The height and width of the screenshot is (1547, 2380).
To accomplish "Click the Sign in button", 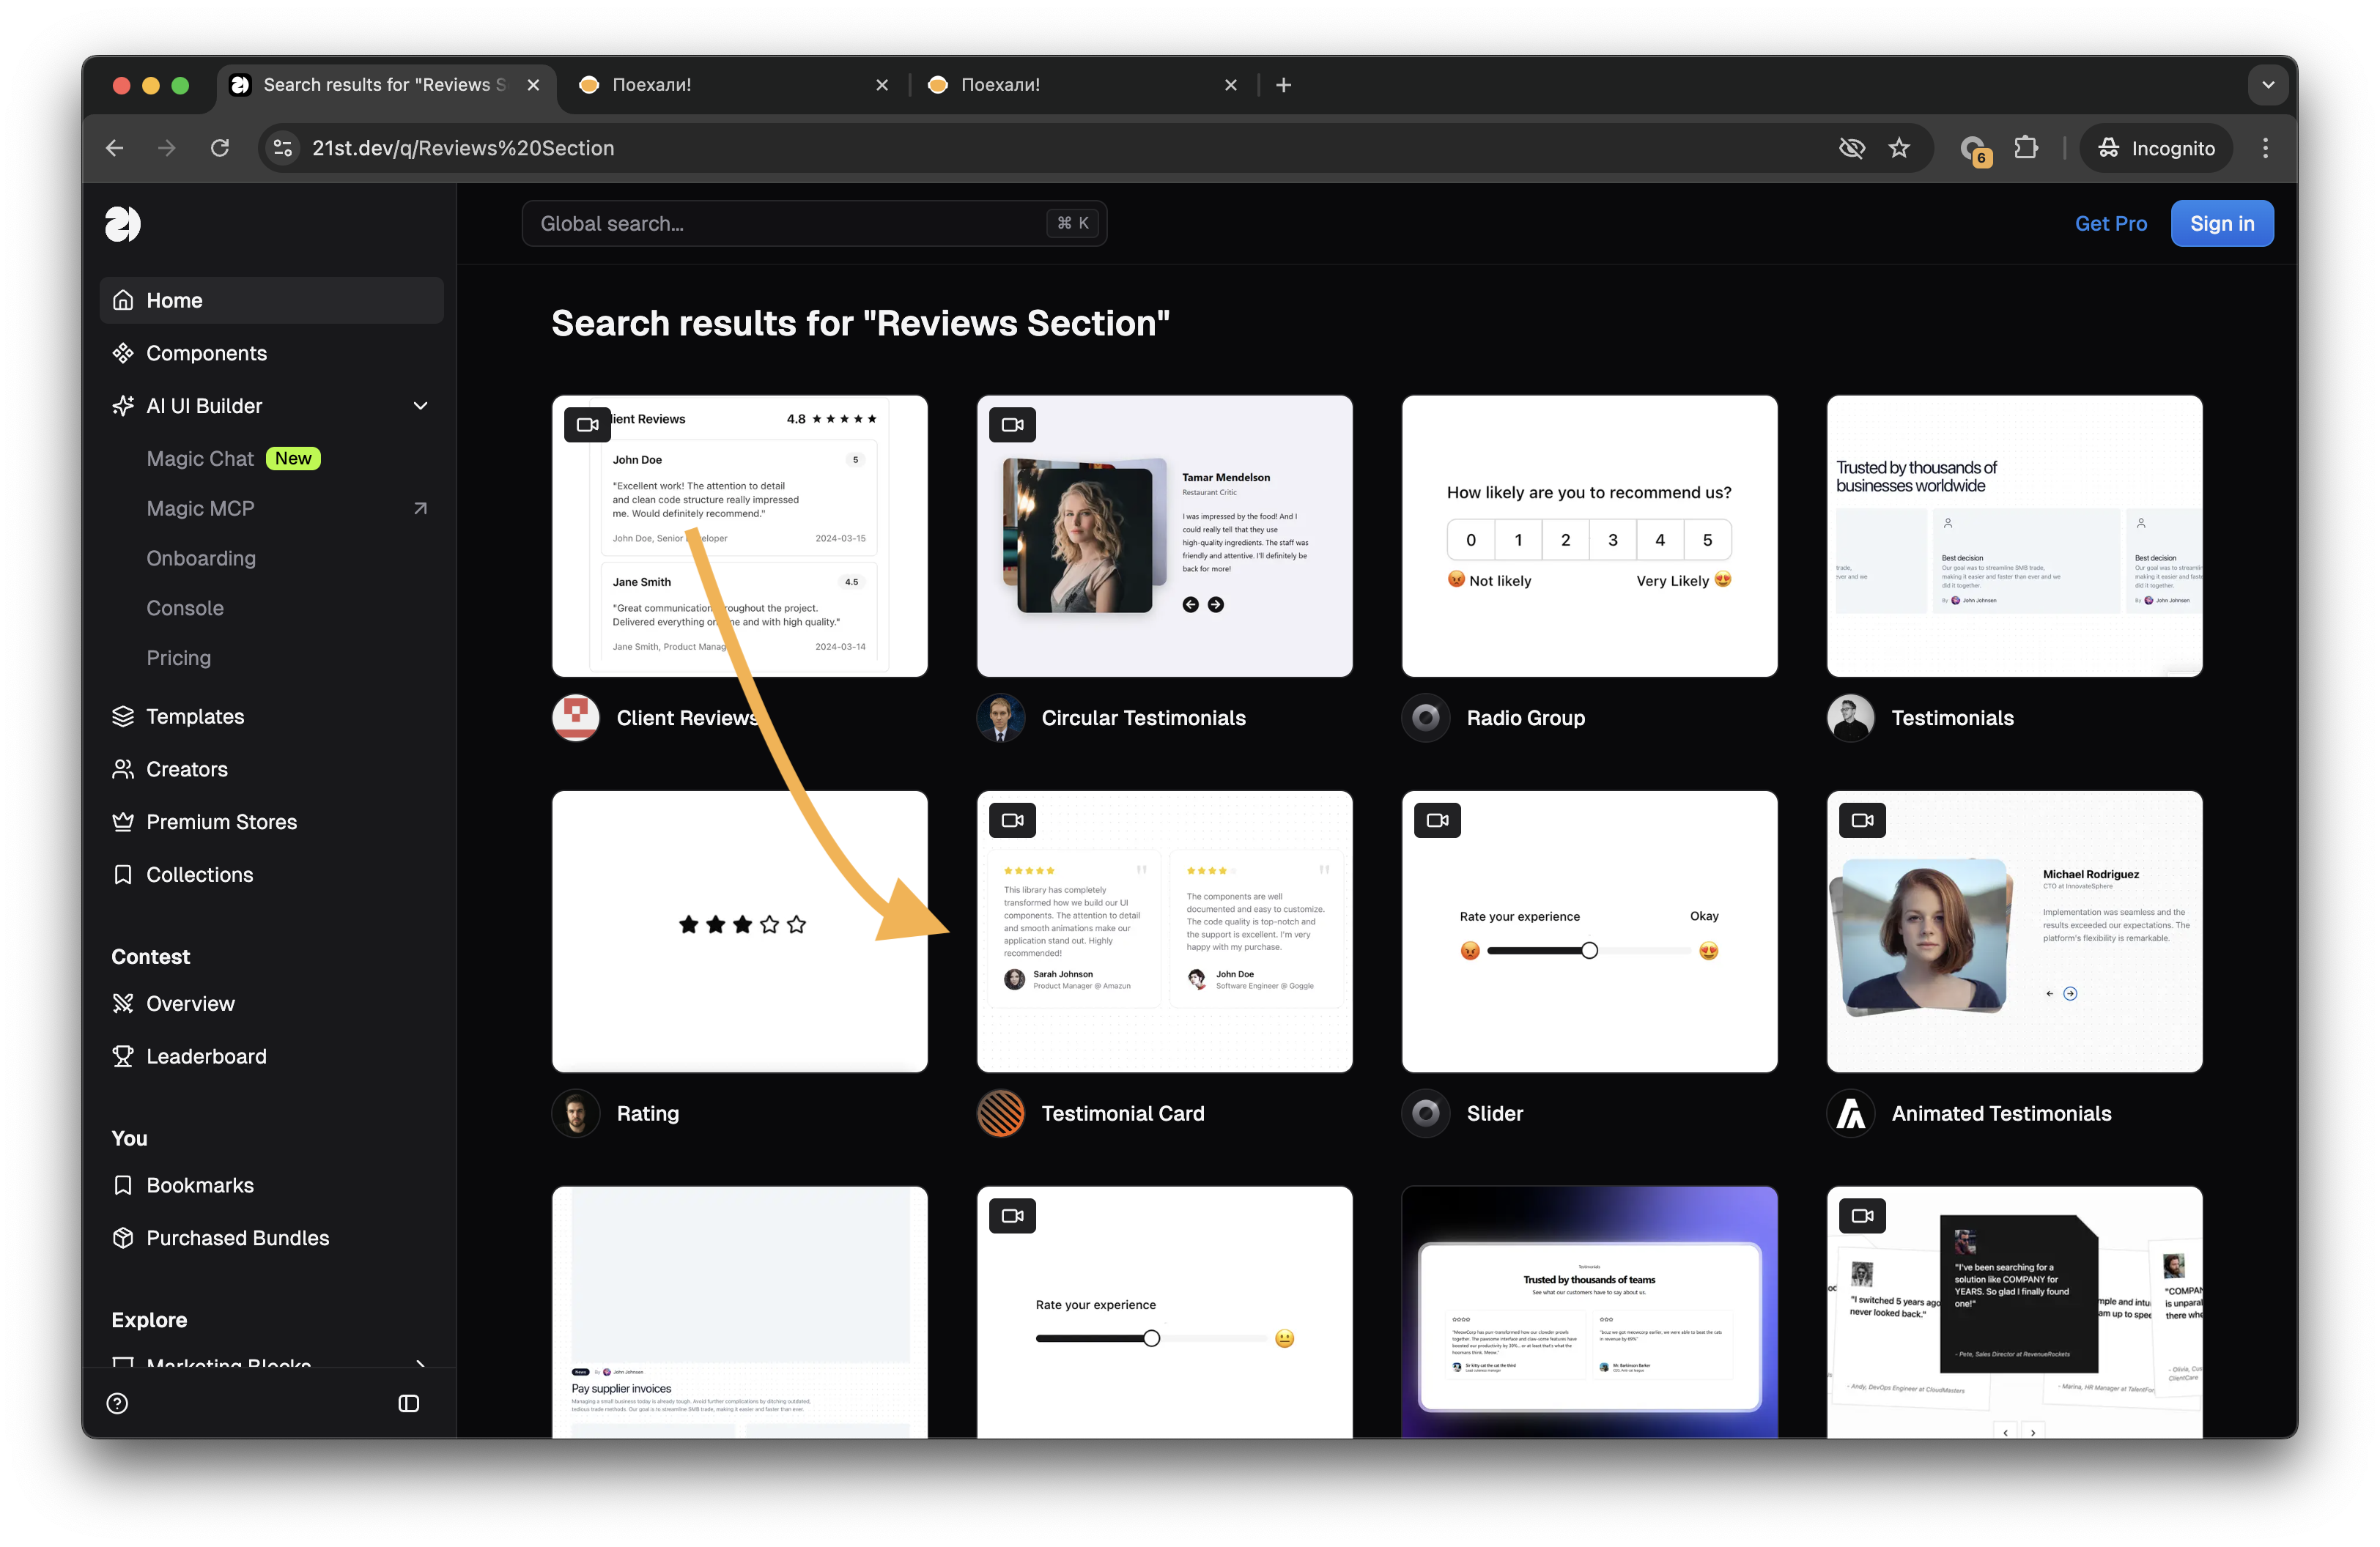I will point(2221,224).
